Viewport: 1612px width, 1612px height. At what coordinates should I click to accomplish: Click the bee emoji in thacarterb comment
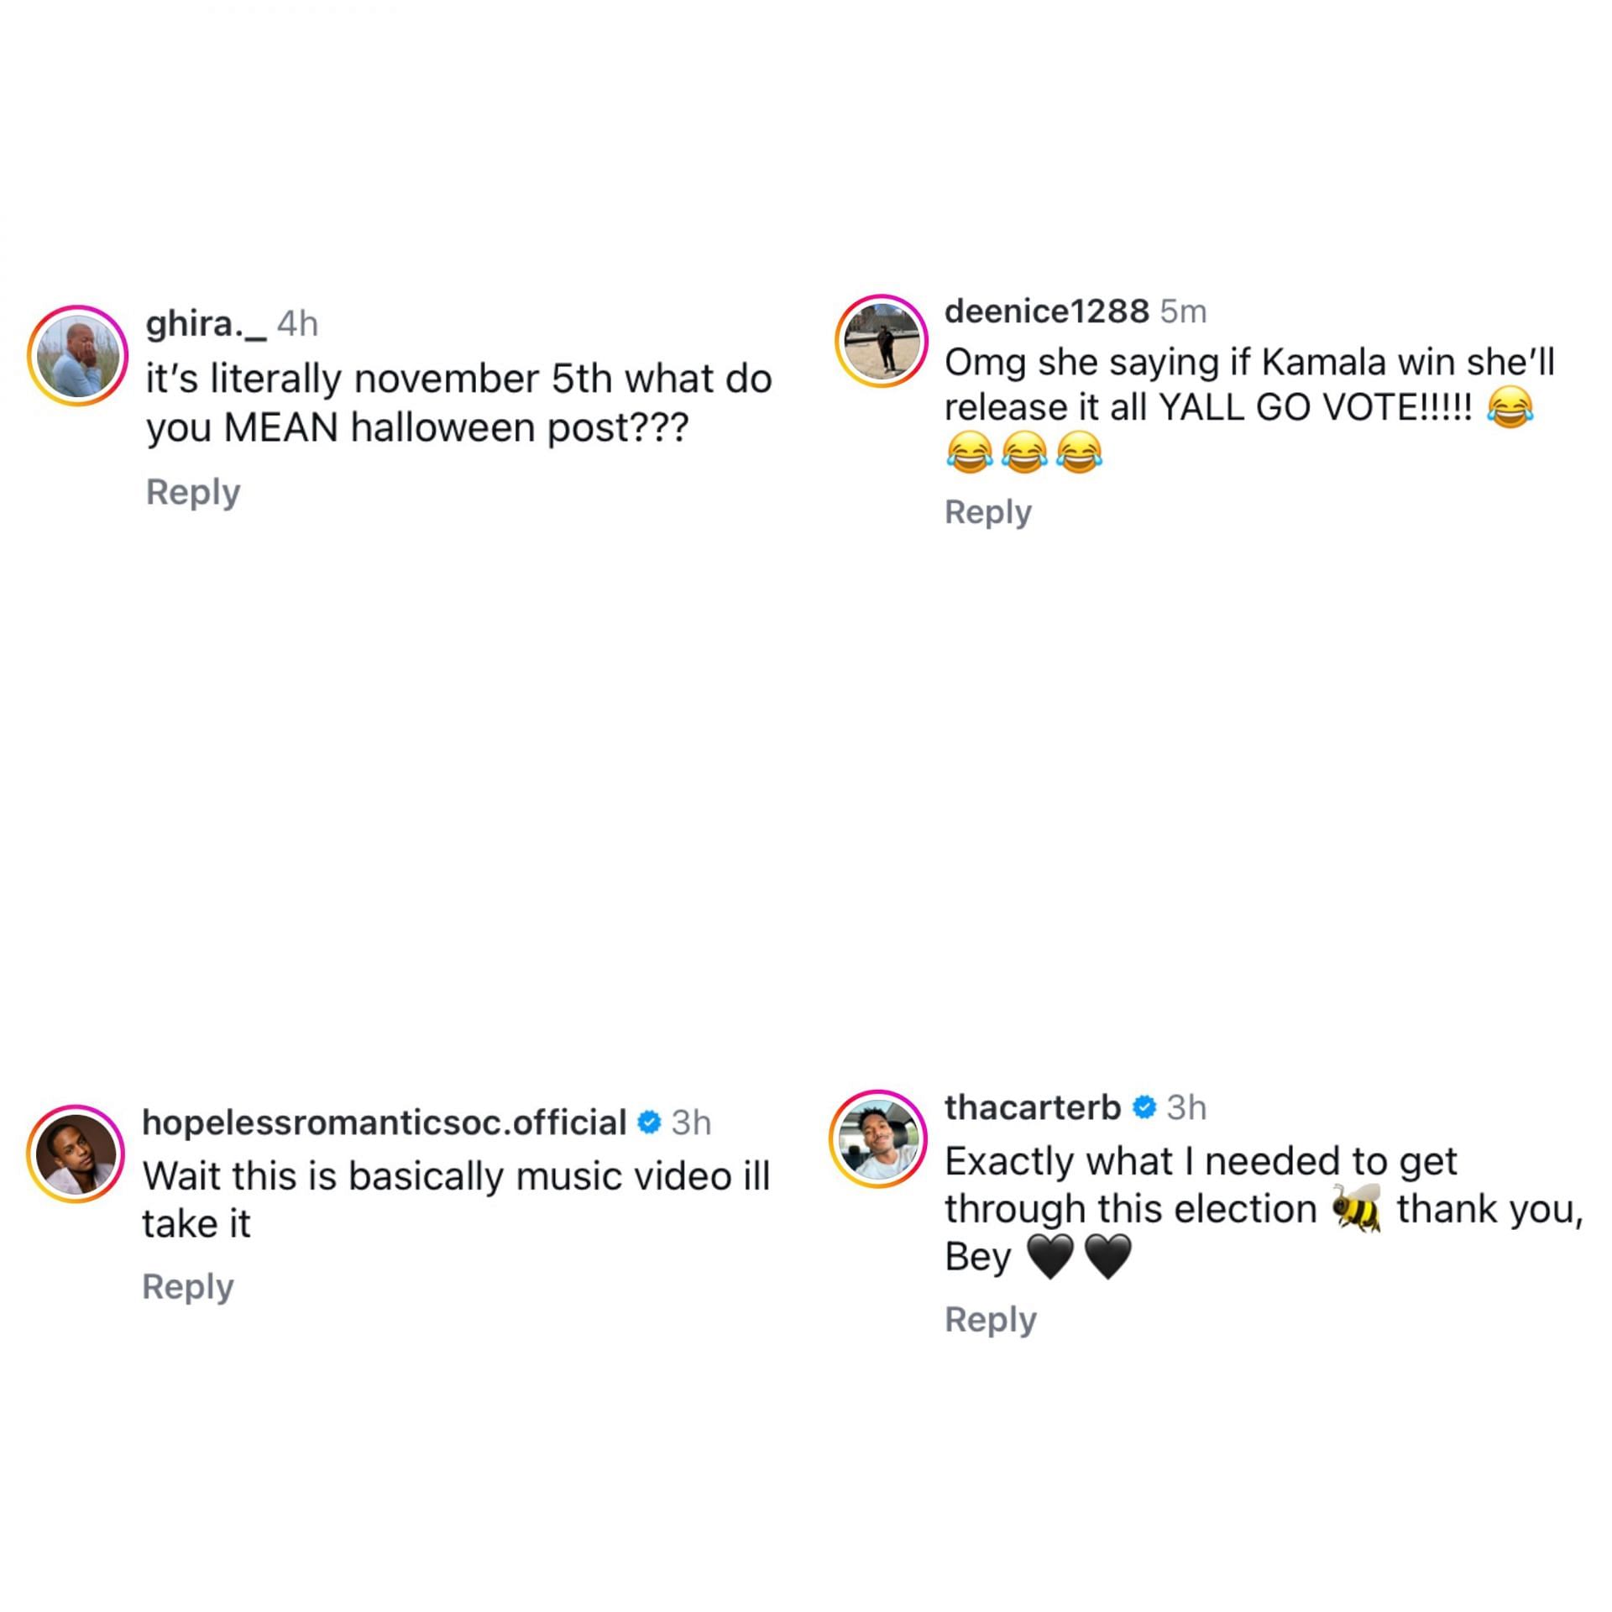1357,1208
